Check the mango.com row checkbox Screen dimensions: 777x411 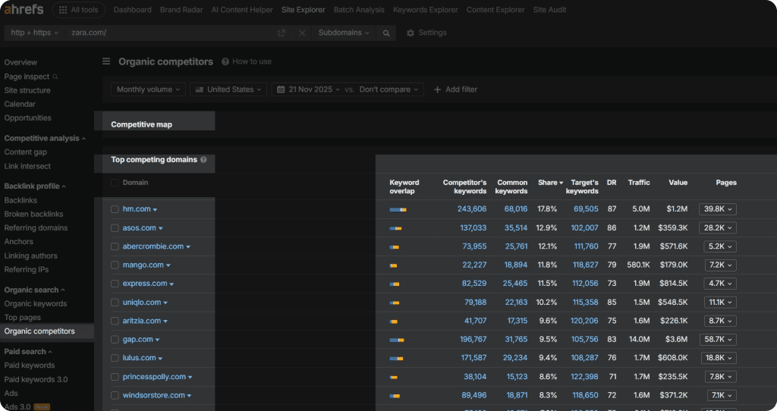point(115,265)
